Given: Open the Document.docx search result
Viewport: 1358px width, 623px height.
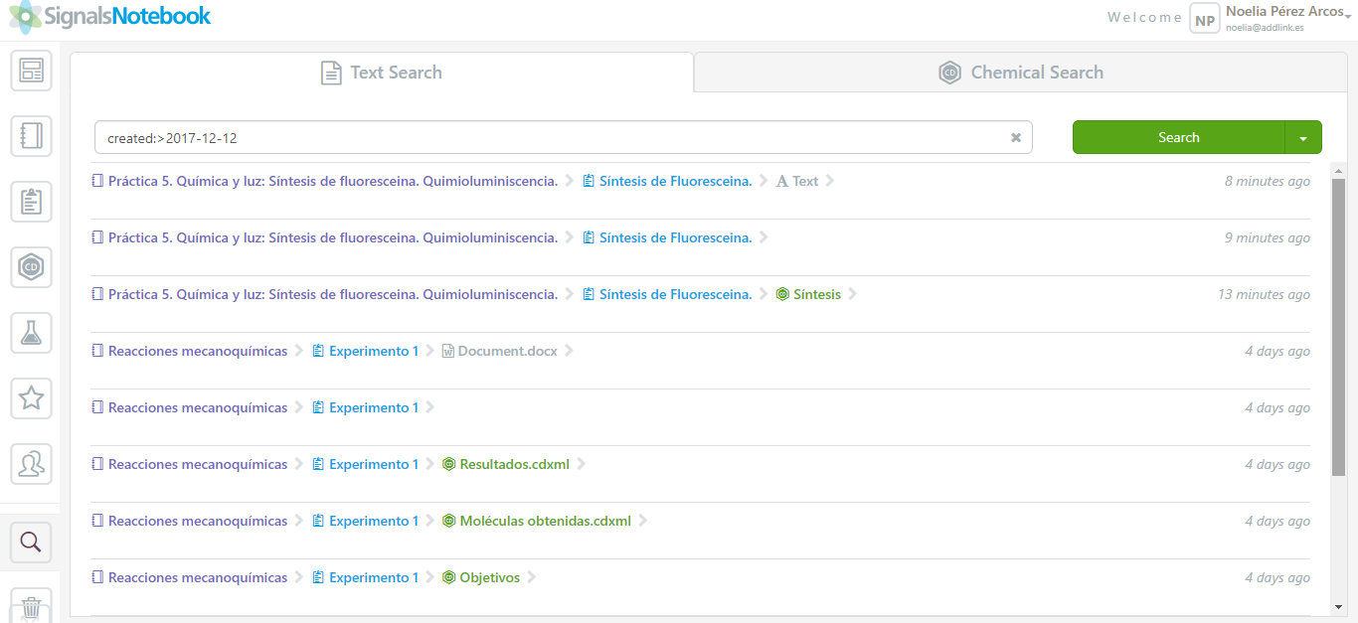Looking at the screenshot, I should (507, 351).
